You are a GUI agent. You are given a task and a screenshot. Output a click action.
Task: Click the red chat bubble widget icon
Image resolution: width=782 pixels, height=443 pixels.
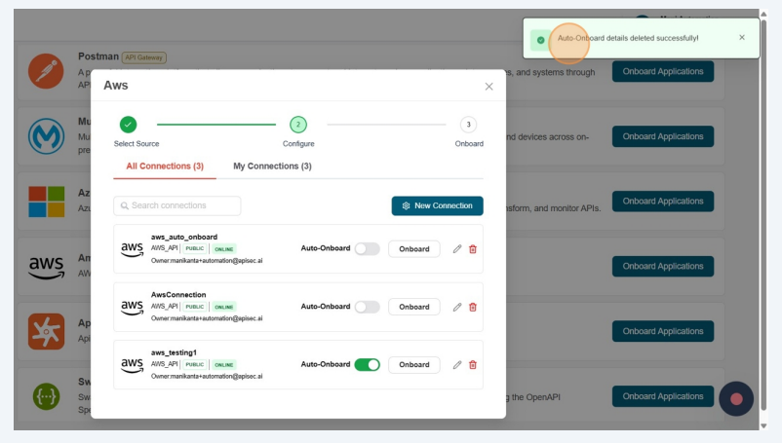pos(736,398)
